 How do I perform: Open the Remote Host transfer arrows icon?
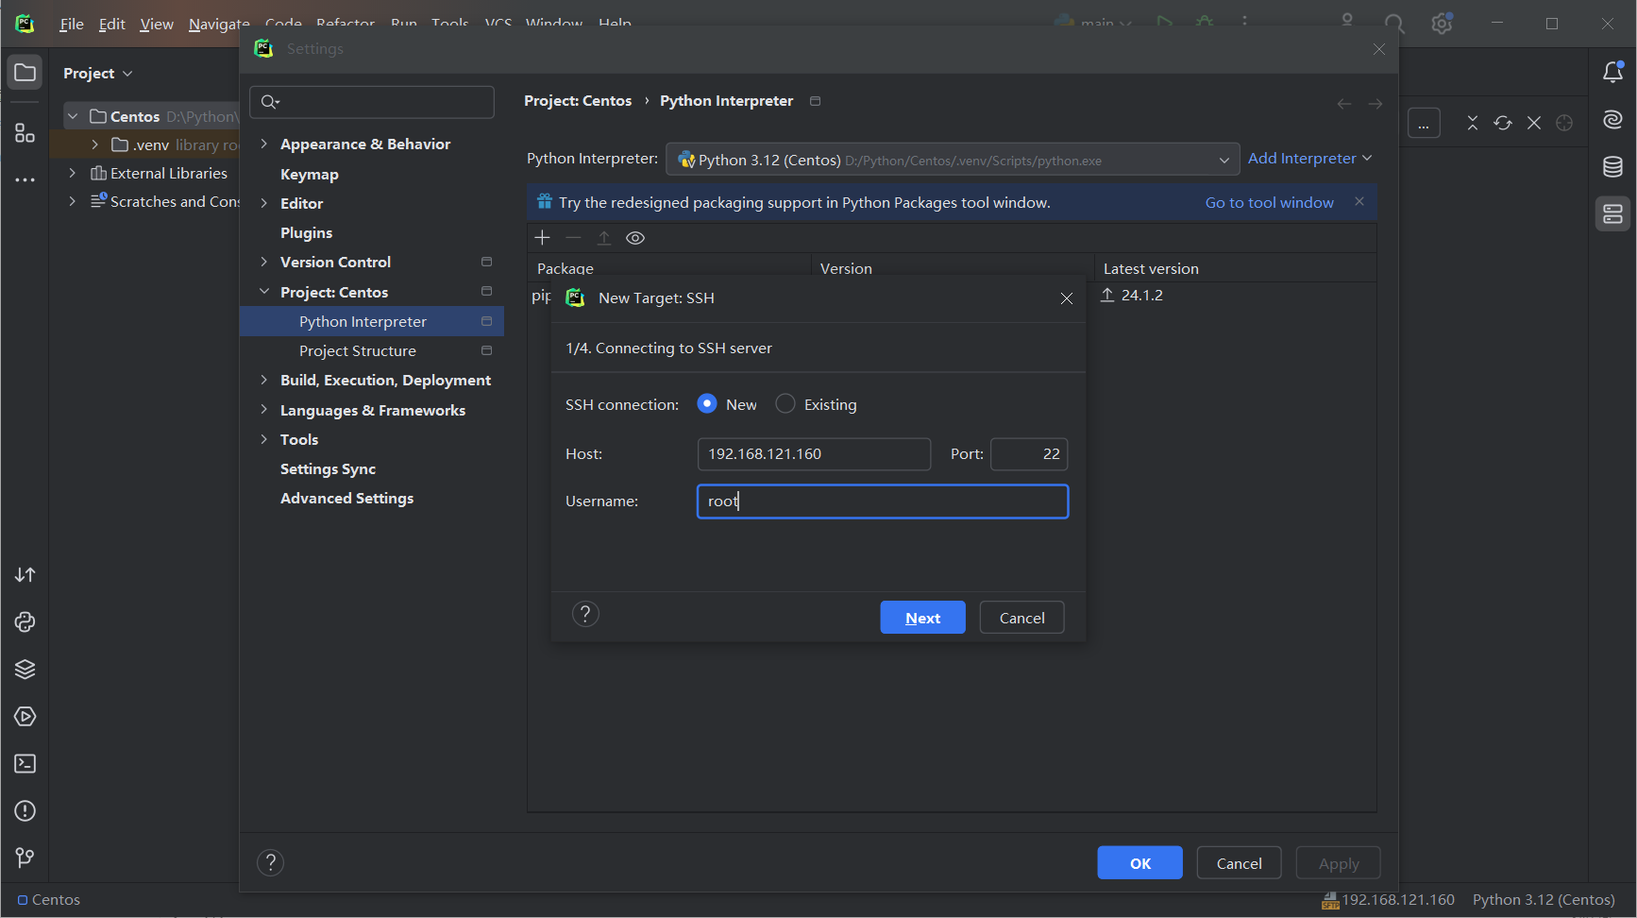point(25,575)
